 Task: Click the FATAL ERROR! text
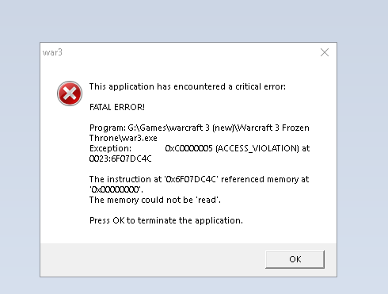click(x=117, y=107)
